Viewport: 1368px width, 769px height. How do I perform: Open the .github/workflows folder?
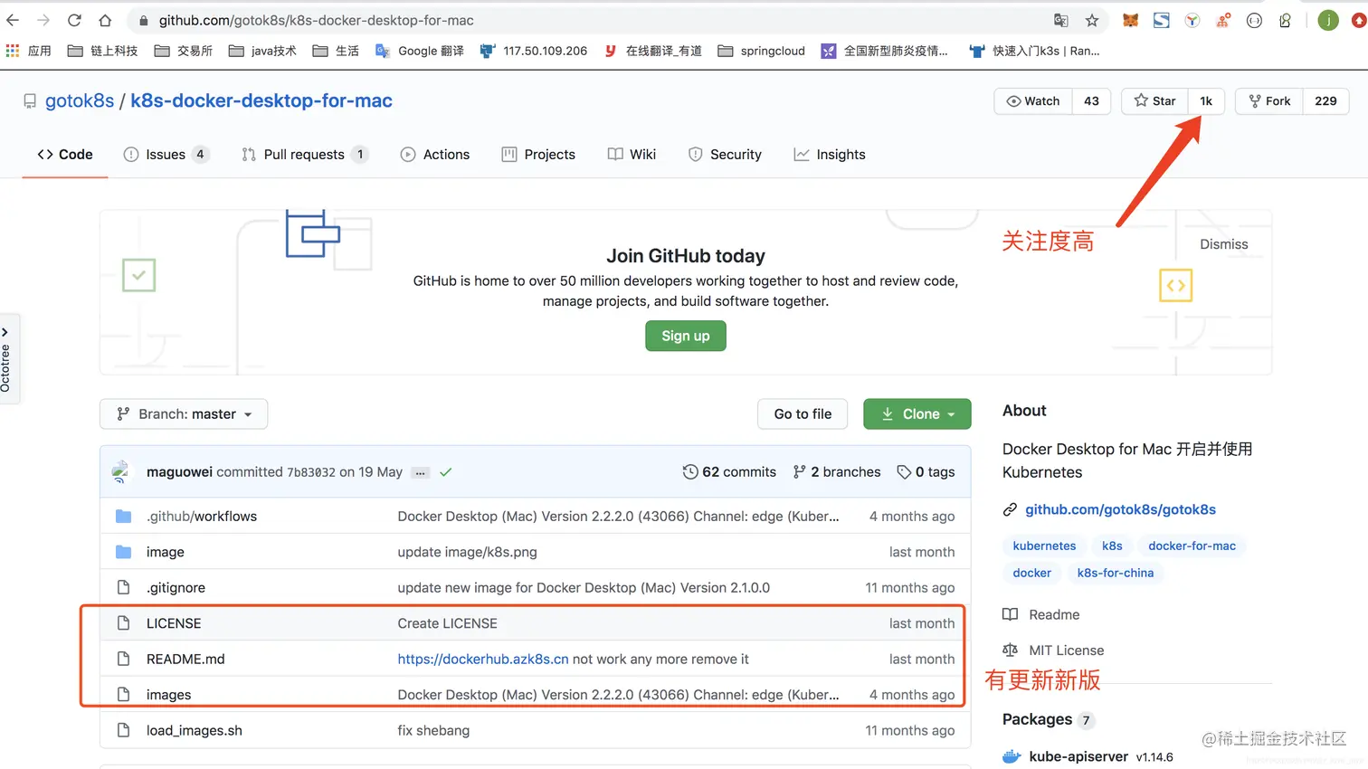coord(202,517)
